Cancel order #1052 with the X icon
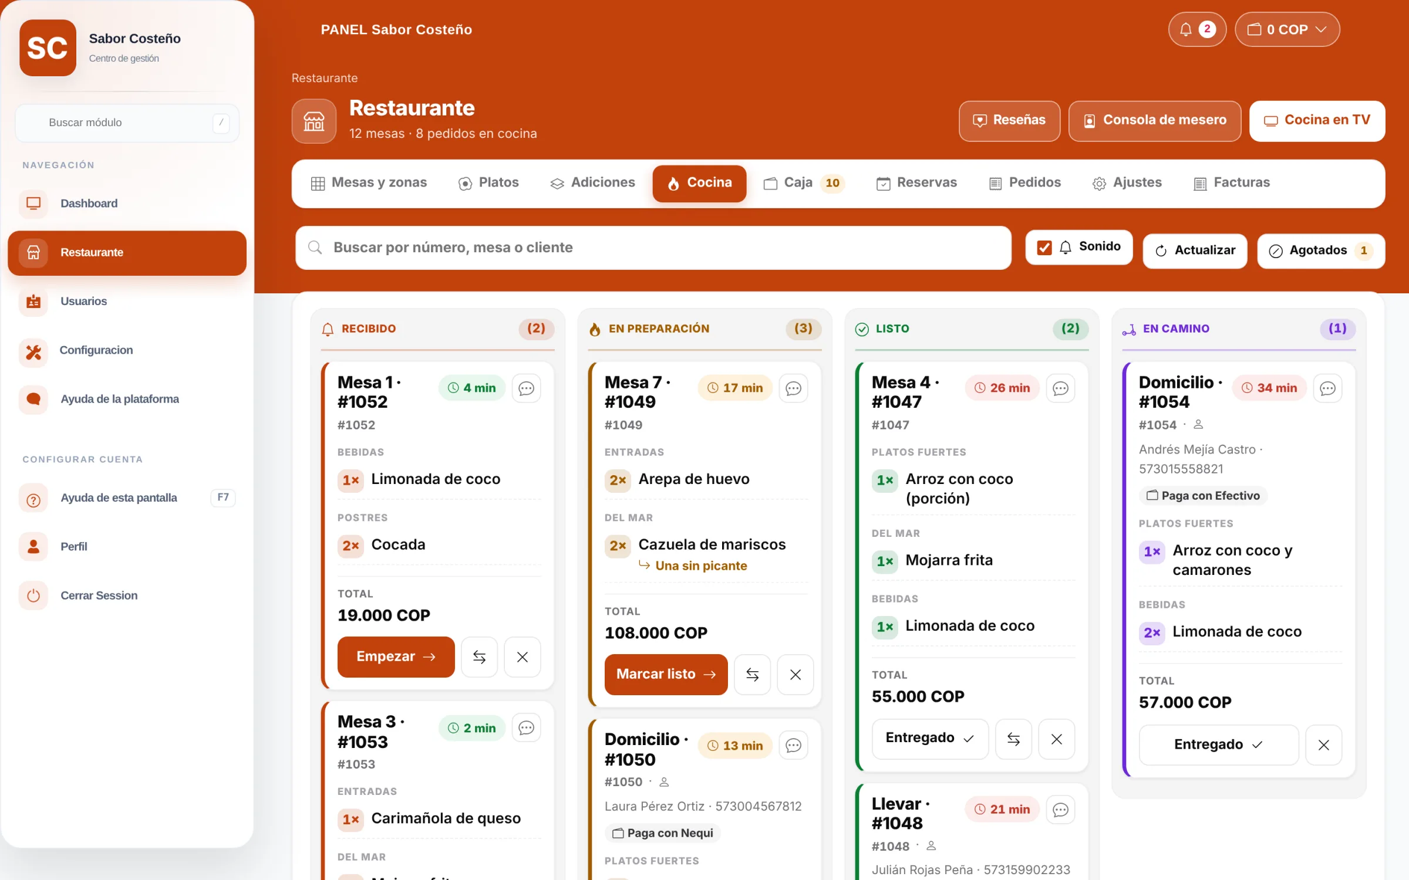The height and width of the screenshot is (880, 1409). pos(522,657)
